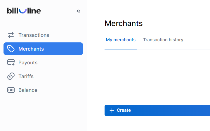The width and height of the screenshot is (210, 131).
Task: Click the Merchants tag icon
Action: 11,49
